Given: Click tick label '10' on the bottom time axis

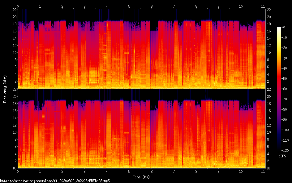Looking at the screenshot, I should (241, 172).
